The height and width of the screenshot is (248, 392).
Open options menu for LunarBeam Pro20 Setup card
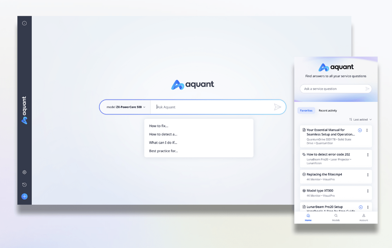[368, 207]
